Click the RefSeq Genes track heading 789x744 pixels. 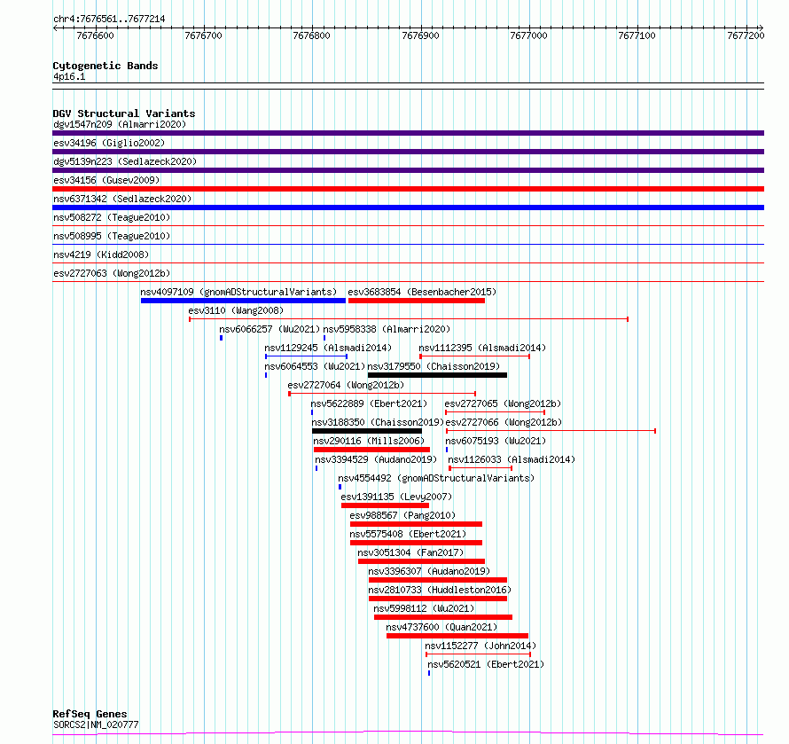tap(90, 714)
